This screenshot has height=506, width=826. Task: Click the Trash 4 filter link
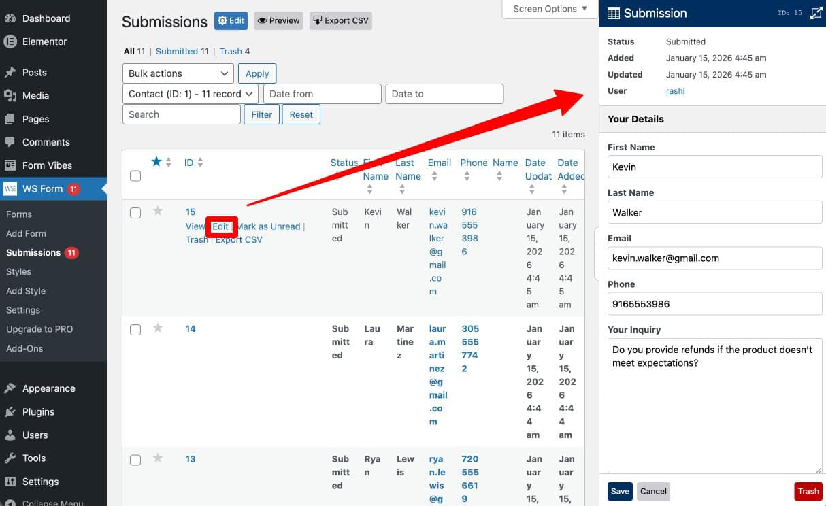(235, 51)
